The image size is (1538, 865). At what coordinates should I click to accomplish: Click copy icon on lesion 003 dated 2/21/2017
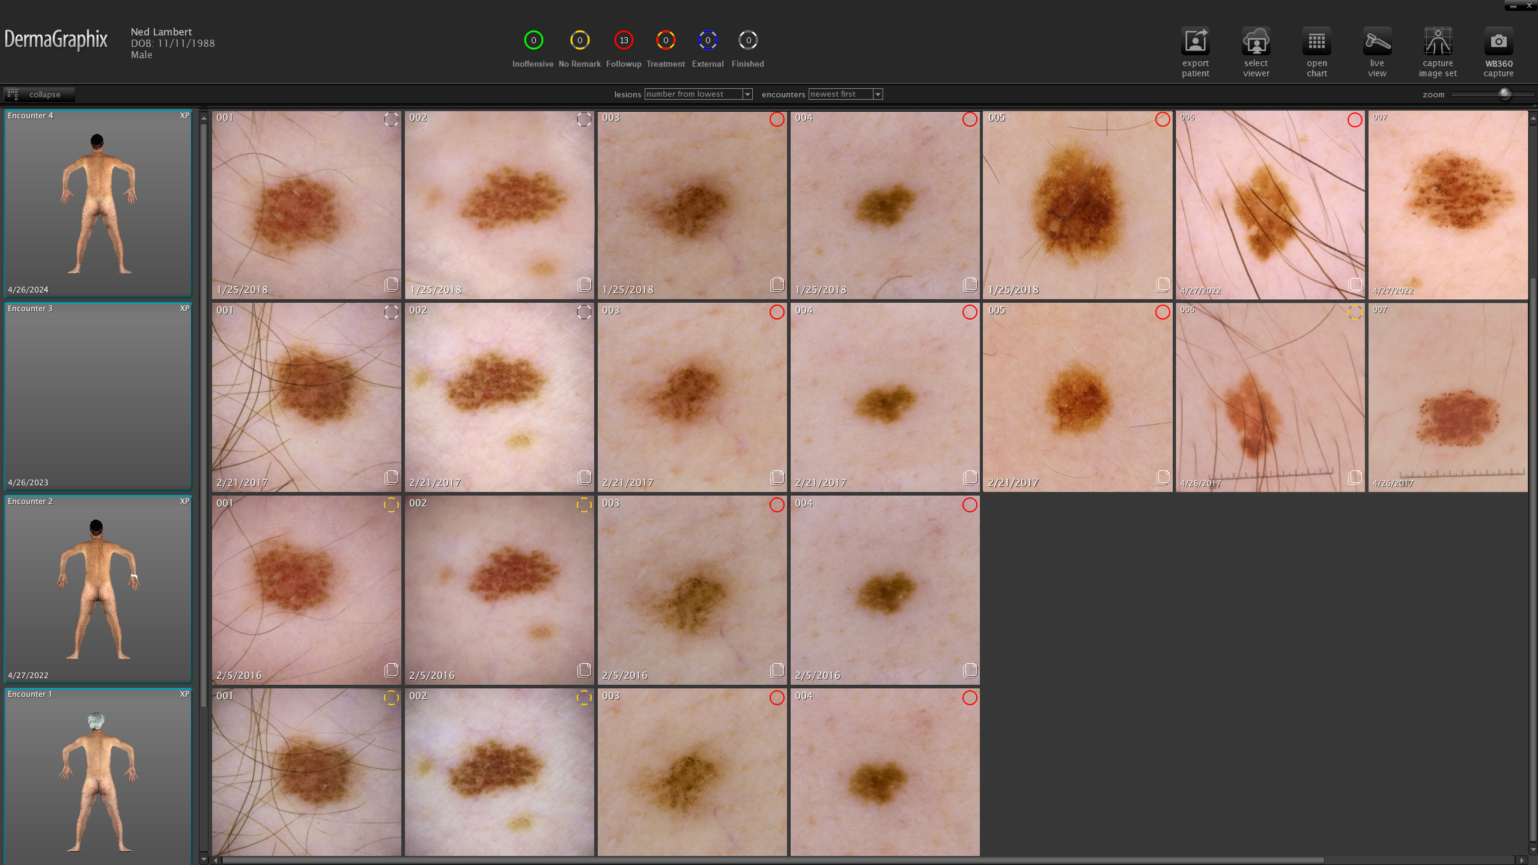(777, 477)
